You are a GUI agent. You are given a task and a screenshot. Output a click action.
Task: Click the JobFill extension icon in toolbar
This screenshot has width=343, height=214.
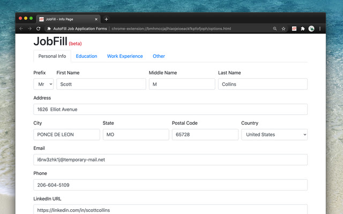(294, 28)
